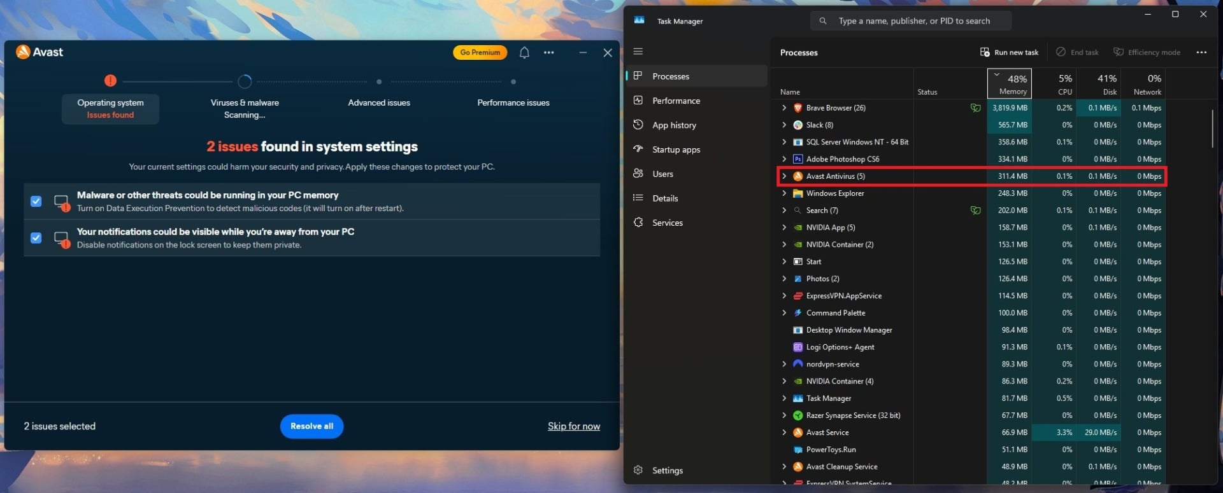Click the Razer Synapse Service icon
The height and width of the screenshot is (493, 1223).
click(797, 415)
